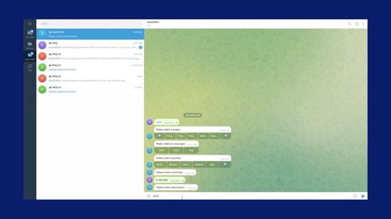Click the red avatar of PROJ-20
This screenshot has width=391, height=219.
[x=42, y=78]
